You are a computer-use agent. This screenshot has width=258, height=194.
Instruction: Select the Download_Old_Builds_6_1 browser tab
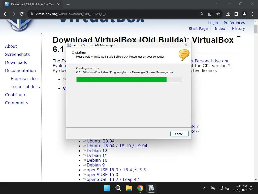(33, 4)
